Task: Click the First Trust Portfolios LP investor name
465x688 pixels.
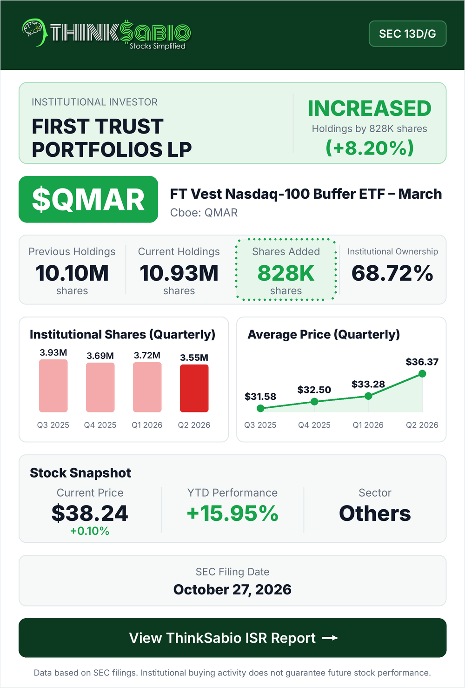Action: pyautogui.click(x=112, y=138)
